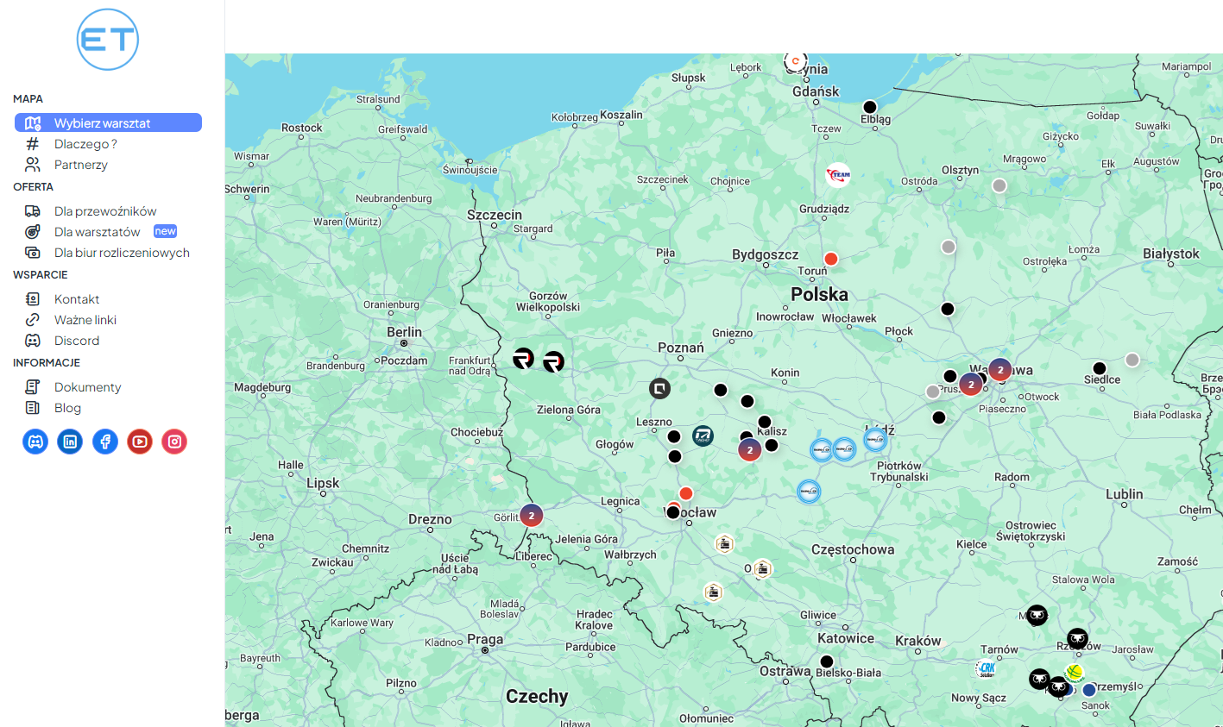Image resolution: width=1223 pixels, height=727 pixels.
Task: Click the chain link icon beside Ważne linki
Action: [33, 320]
